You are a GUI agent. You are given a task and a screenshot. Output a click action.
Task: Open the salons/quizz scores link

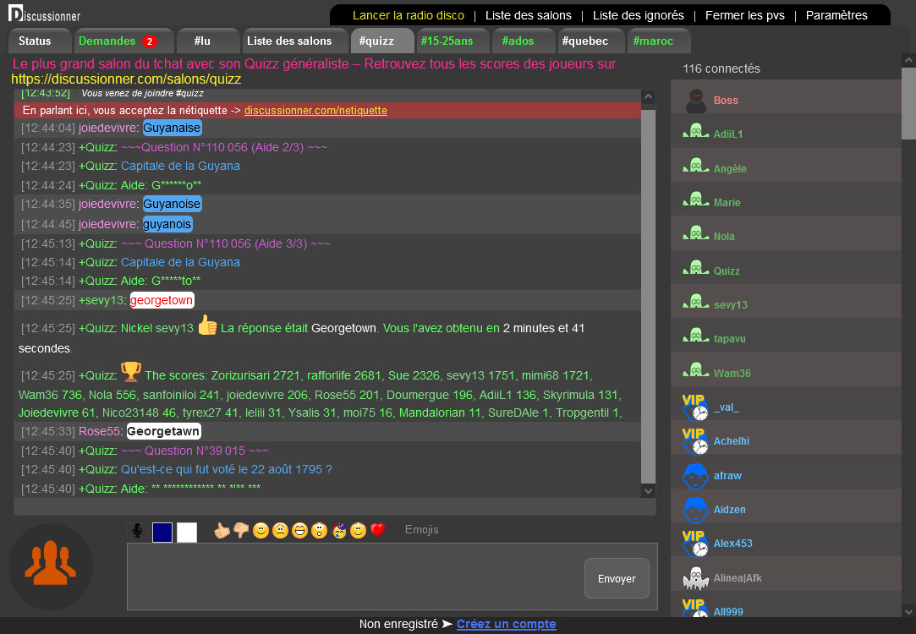(126, 79)
